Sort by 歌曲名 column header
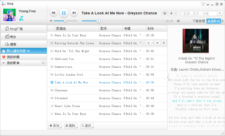 pyautogui.click(x=77, y=29)
